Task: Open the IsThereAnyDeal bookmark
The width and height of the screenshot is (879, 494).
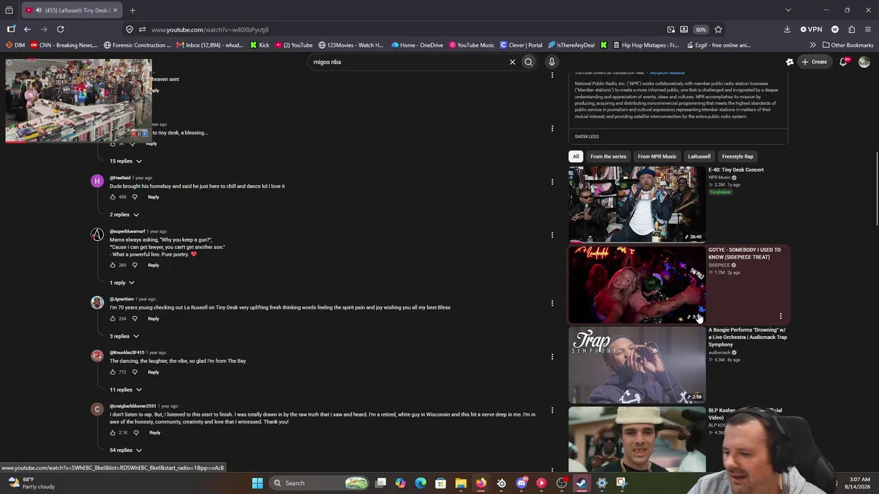Action: pos(571,45)
